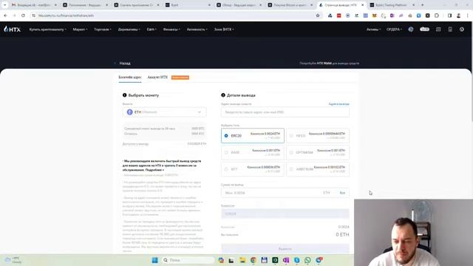Open the Адреса вывода address book link
Viewport: 473px width, 266px height.
pyautogui.click(x=338, y=103)
